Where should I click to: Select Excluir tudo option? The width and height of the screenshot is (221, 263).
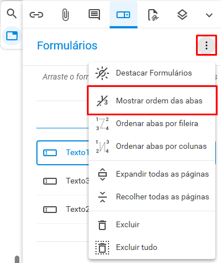[152, 248]
